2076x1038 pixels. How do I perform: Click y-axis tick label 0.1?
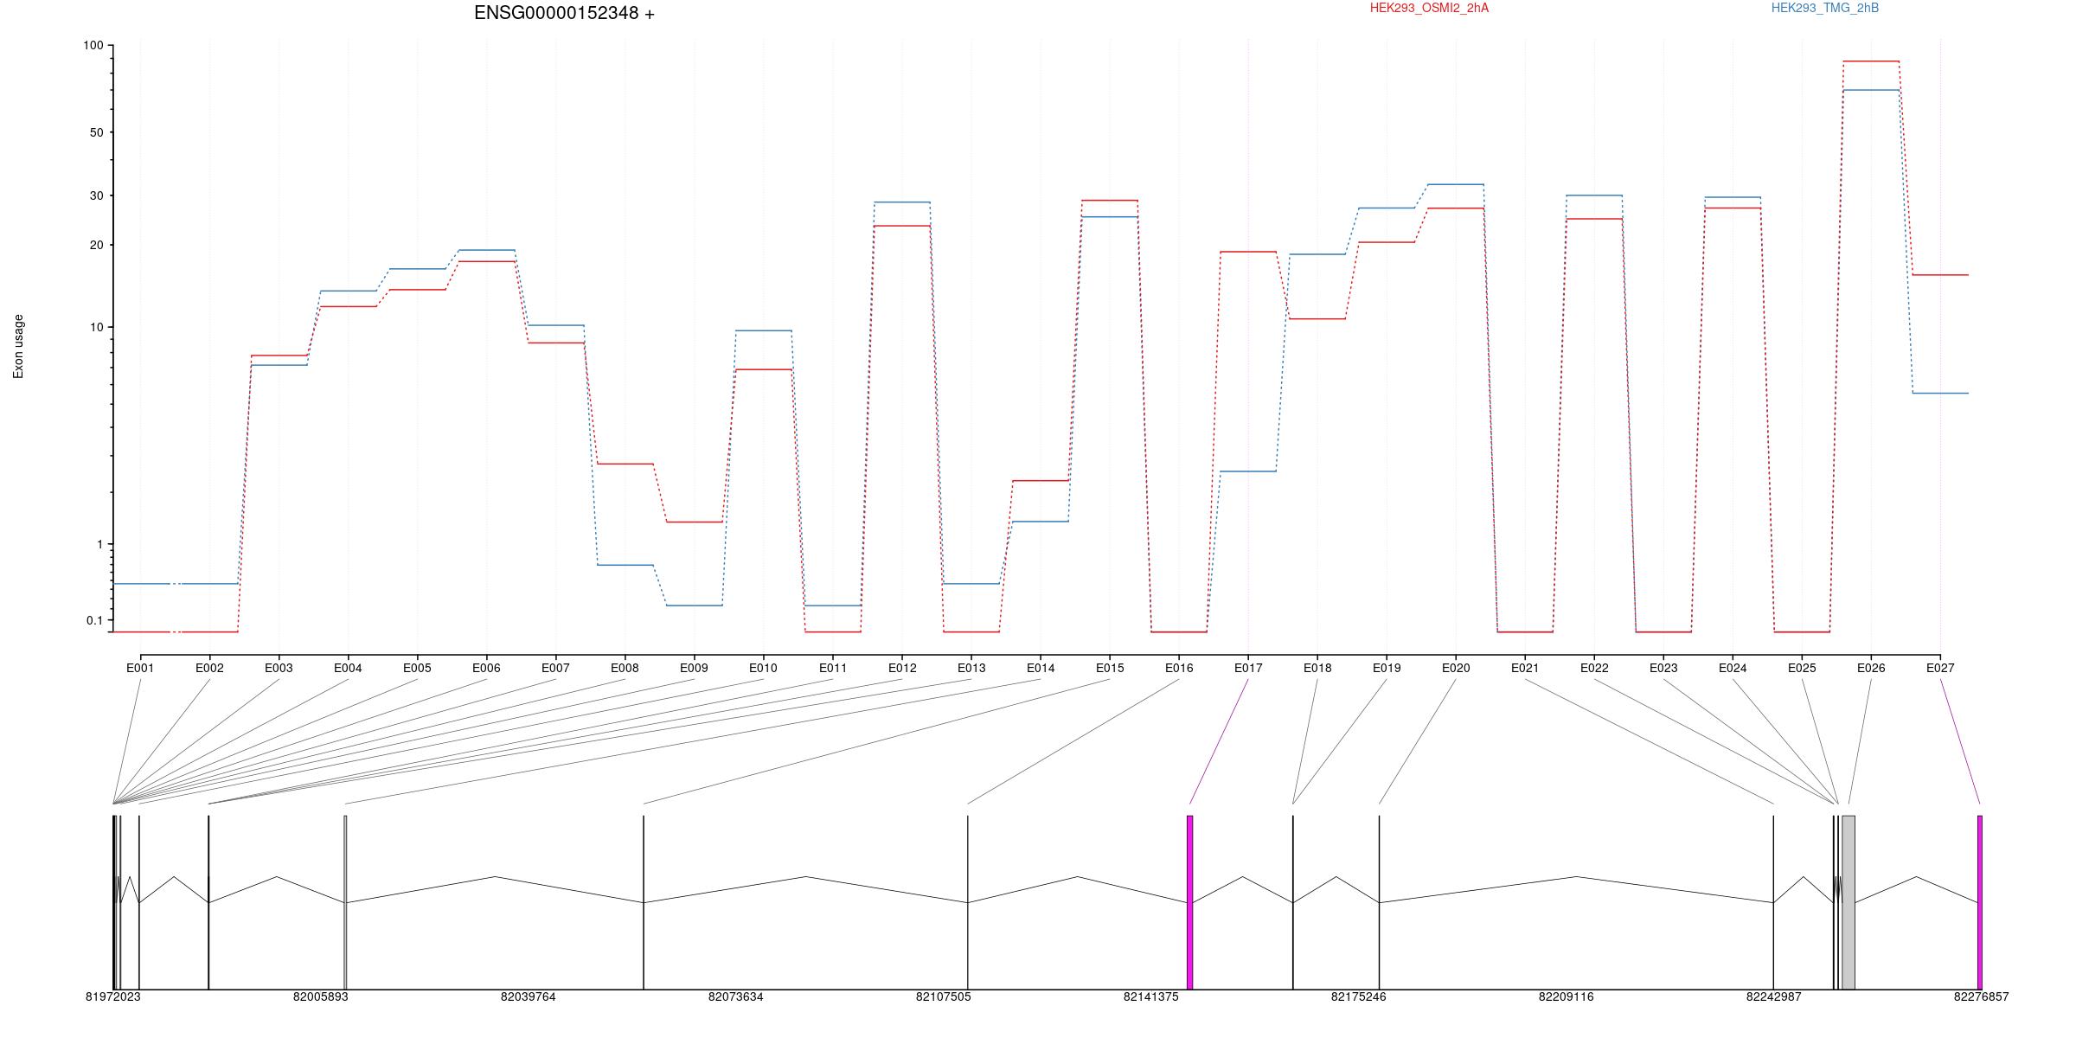[94, 620]
